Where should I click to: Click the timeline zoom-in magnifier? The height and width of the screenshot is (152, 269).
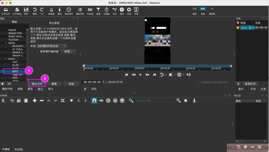[x=178, y=101]
